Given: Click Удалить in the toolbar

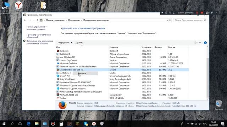Looking at the screenshot, I should point(79,43).
